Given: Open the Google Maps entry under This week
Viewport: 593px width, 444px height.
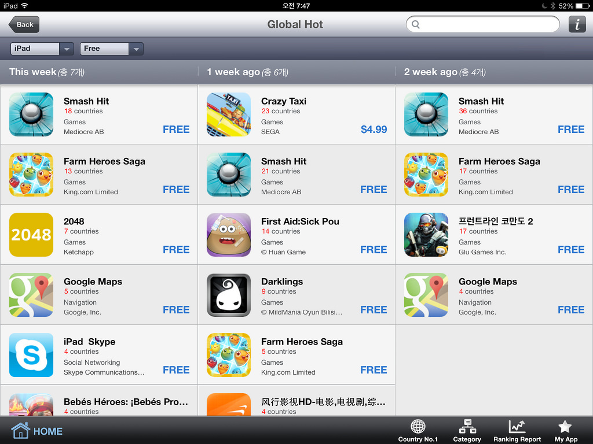Looking at the screenshot, I should click(x=98, y=295).
